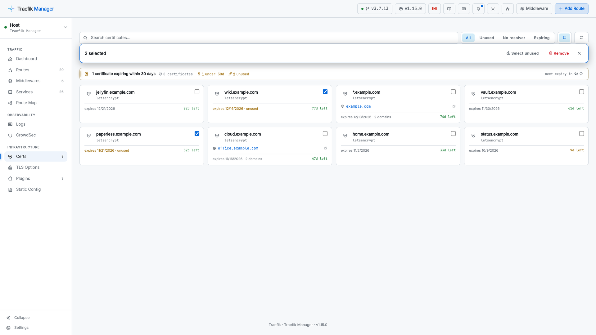The height and width of the screenshot is (335, 596).
Task: Click Select unused
Action: 522,53
